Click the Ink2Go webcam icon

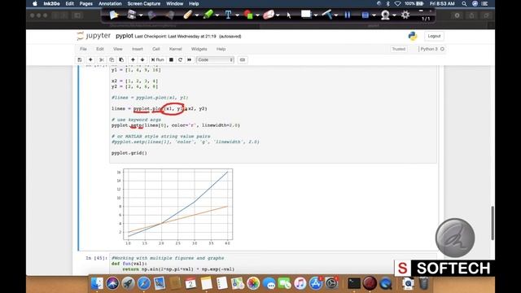[x=385, y=15]
